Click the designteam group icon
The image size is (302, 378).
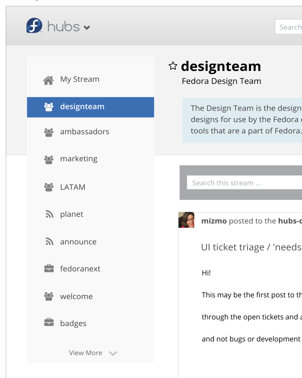point(49,107)
